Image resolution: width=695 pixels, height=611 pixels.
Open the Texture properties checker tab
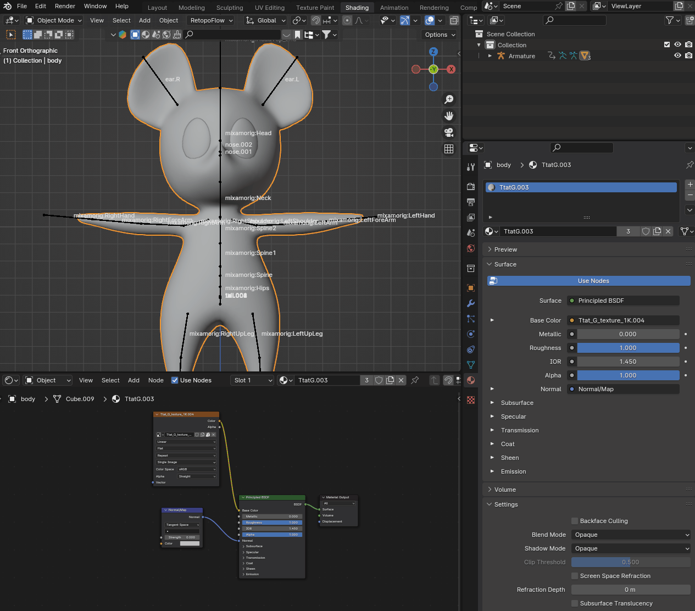click(x=471, y=400)
